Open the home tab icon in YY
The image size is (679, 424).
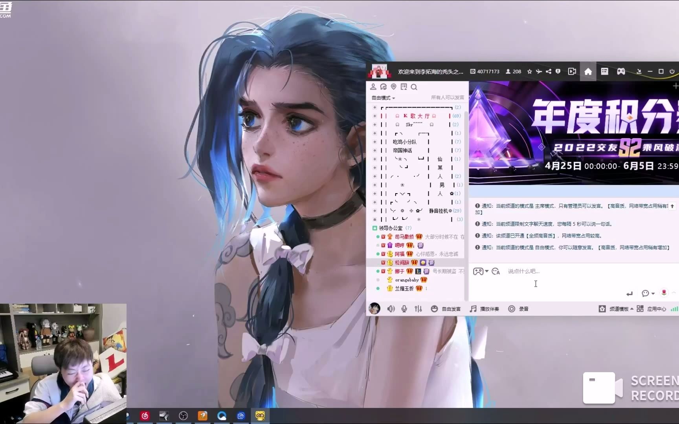(588, 71)
